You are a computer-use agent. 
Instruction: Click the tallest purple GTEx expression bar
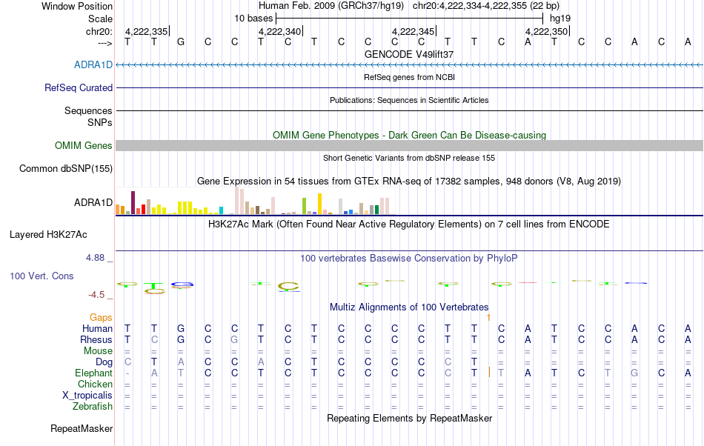pos(133,203)
